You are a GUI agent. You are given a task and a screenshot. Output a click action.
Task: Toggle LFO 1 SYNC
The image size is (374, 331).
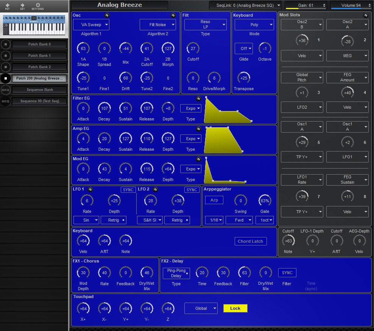pyautogui.click(x=128, y=190)
